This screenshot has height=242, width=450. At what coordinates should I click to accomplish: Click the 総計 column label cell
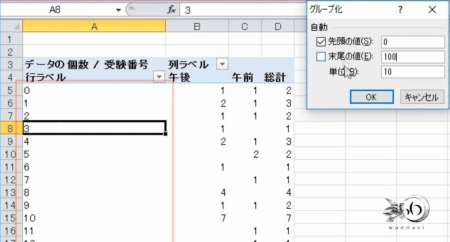278,77
